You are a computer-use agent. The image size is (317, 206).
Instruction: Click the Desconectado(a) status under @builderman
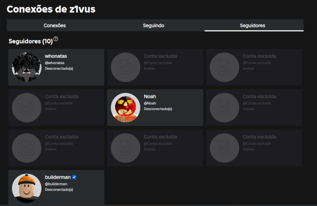point(59,190)
